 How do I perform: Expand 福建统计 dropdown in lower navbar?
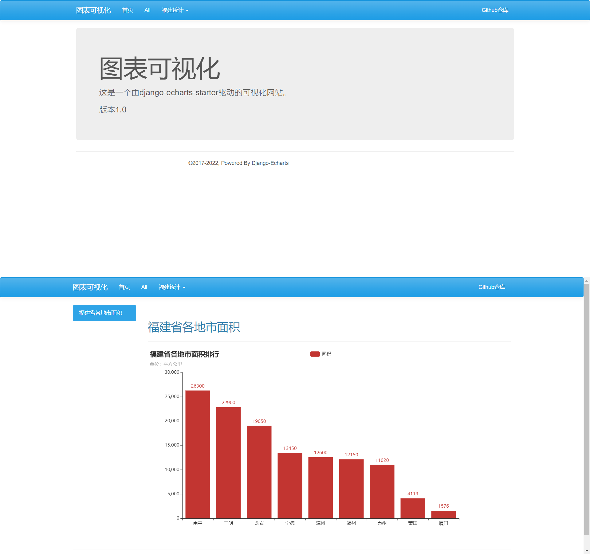pos(172,287)
